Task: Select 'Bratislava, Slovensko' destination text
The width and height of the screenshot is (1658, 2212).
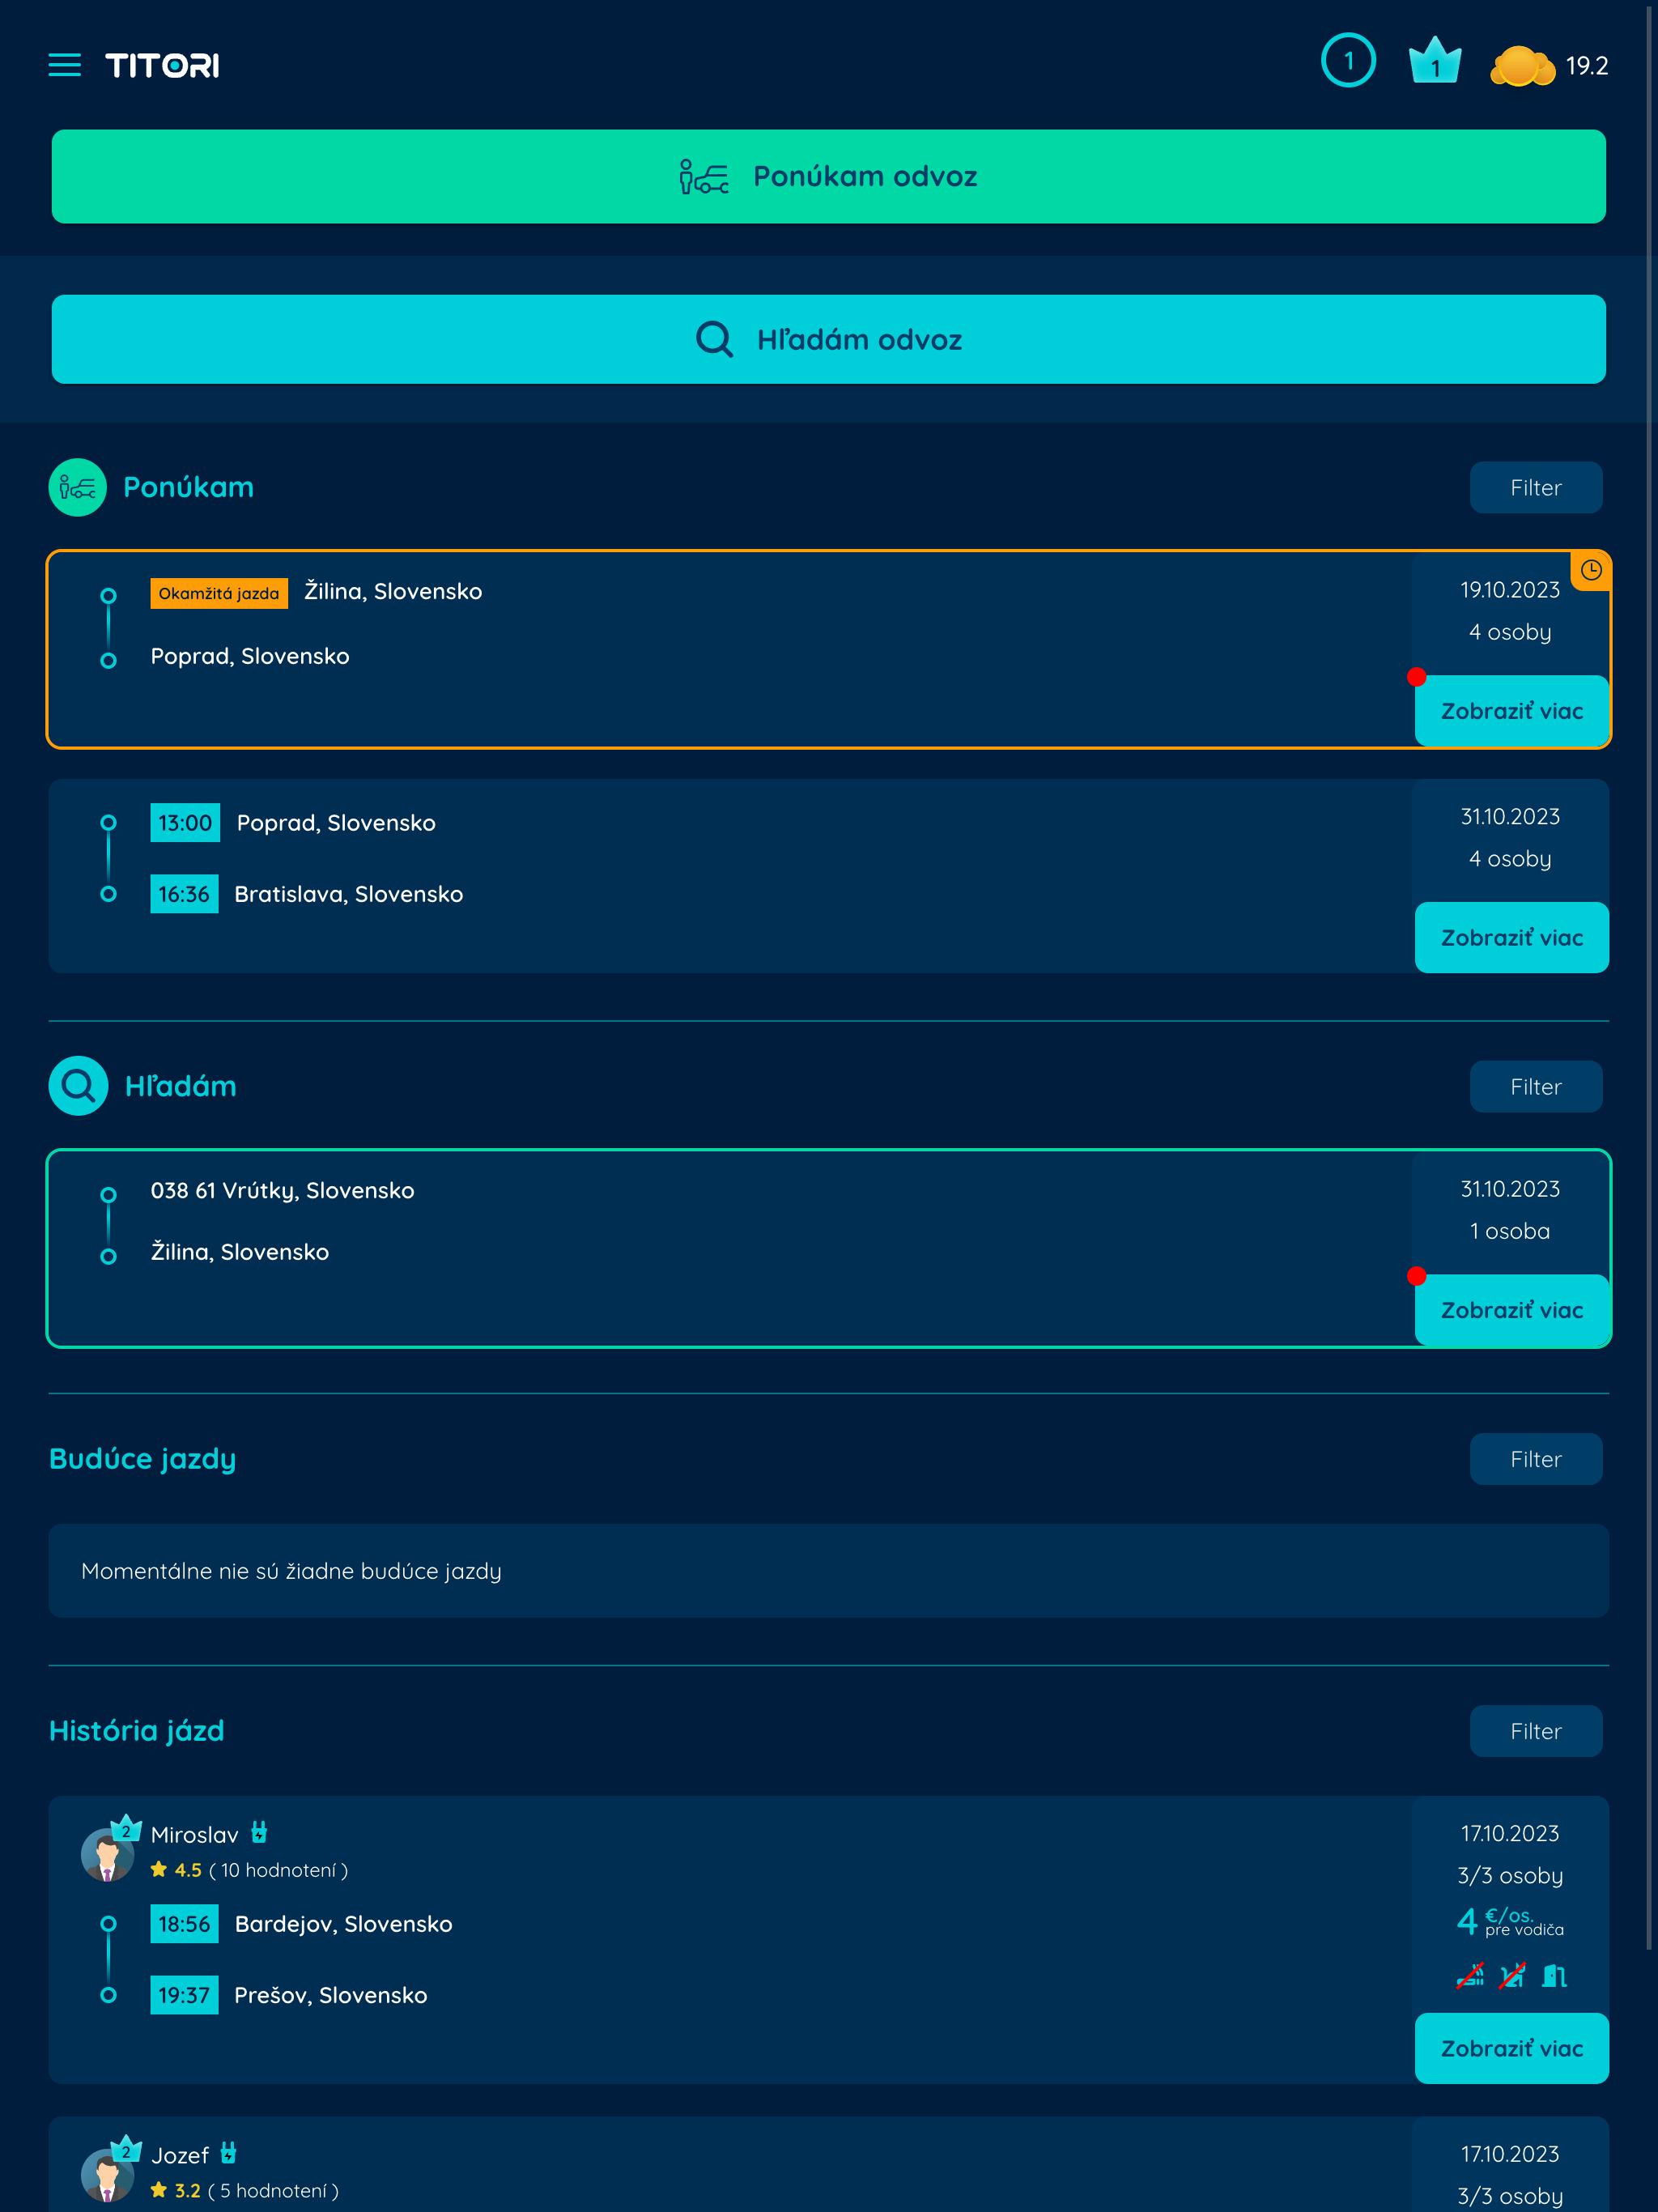Action: coord(348,894)
